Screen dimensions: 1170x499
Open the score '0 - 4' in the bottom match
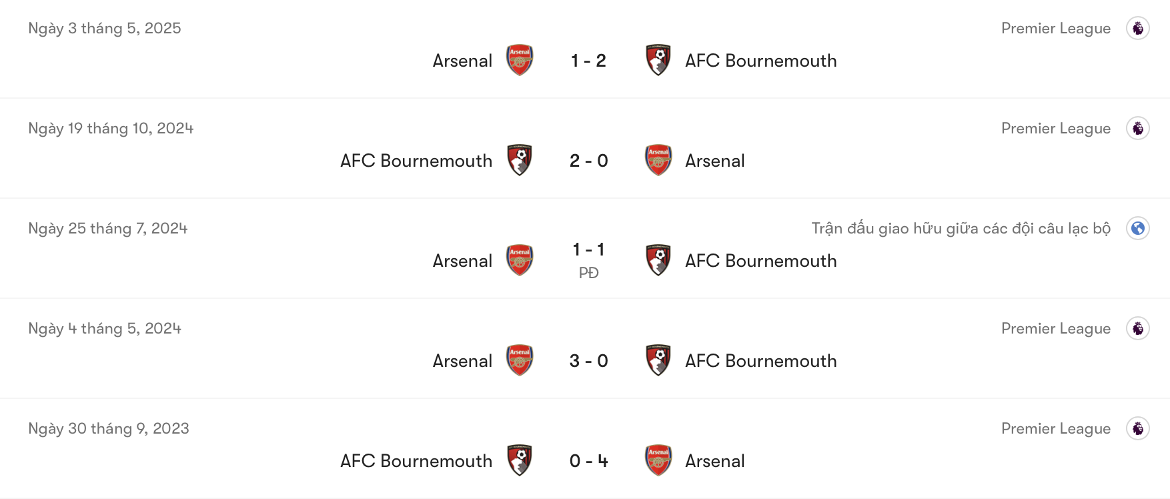tap(587, 460)
